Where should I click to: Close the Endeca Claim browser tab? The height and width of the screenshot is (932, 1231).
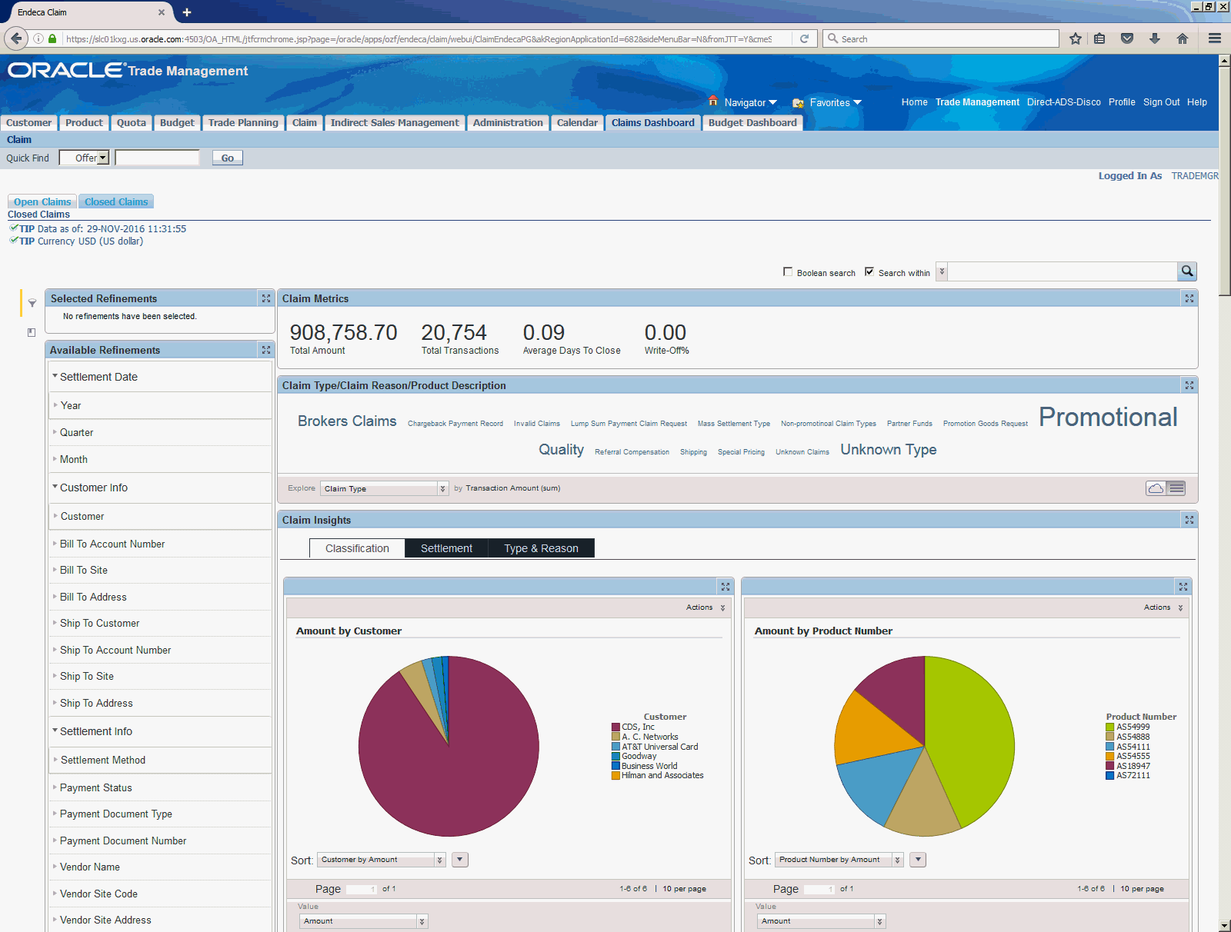point(162,12)
